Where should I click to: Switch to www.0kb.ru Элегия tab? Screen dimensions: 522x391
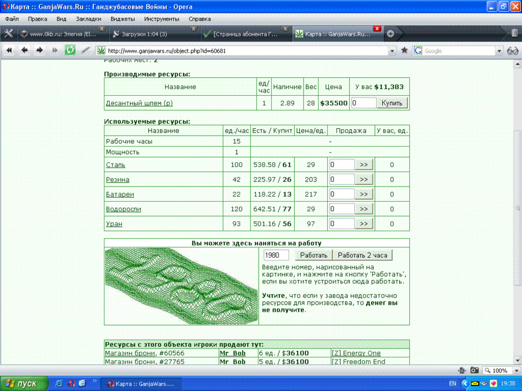tap(62, 34)
